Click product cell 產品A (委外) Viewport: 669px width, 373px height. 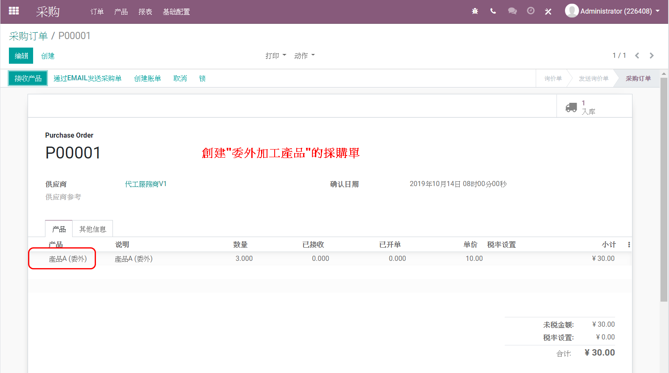[68, 259]
